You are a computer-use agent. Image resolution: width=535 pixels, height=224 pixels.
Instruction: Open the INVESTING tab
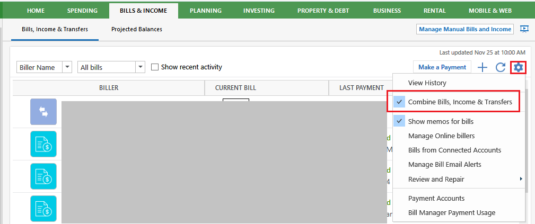[x=259, y=11]
